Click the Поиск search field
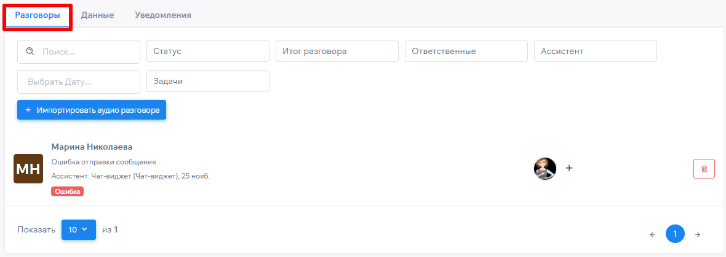The height and width of the screenshot is (257, 726). (x=86, y=52)
